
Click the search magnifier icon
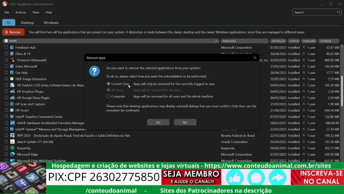tap(339, 12)
